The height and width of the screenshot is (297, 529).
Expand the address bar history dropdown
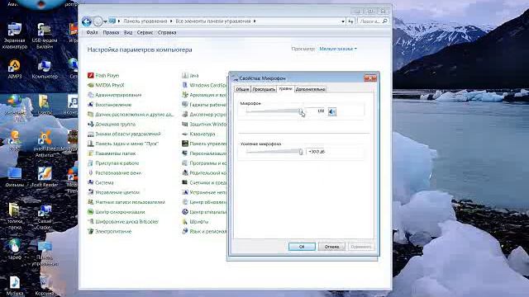343,21
